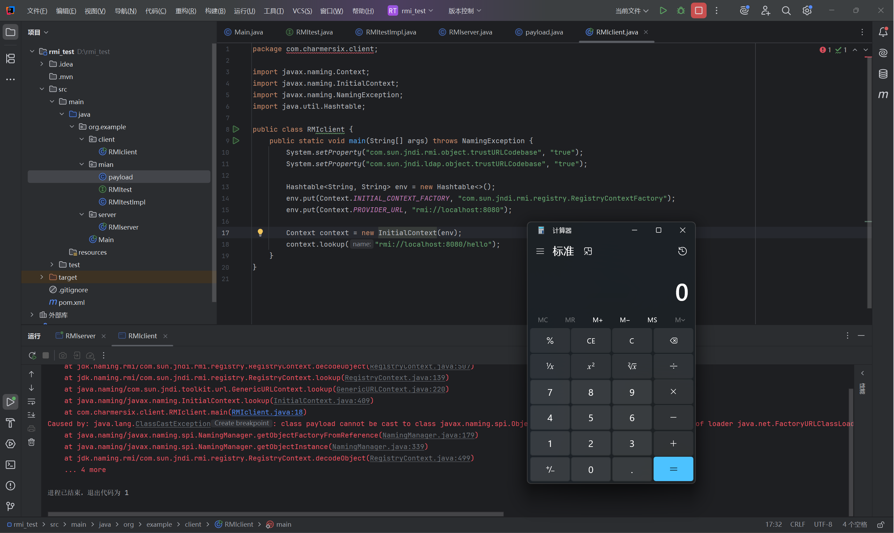Collapse the server package
Screen dimensions: 894x533
pos(82,215)
